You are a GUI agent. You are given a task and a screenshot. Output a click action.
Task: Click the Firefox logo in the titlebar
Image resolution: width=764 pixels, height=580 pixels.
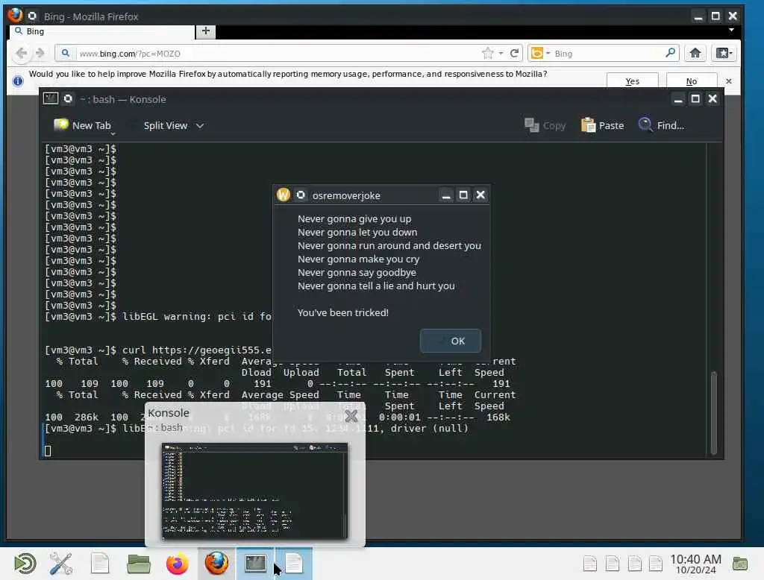click(15, 16)
